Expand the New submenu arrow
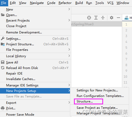The image size is (132, 117). [x=69, y=9]
